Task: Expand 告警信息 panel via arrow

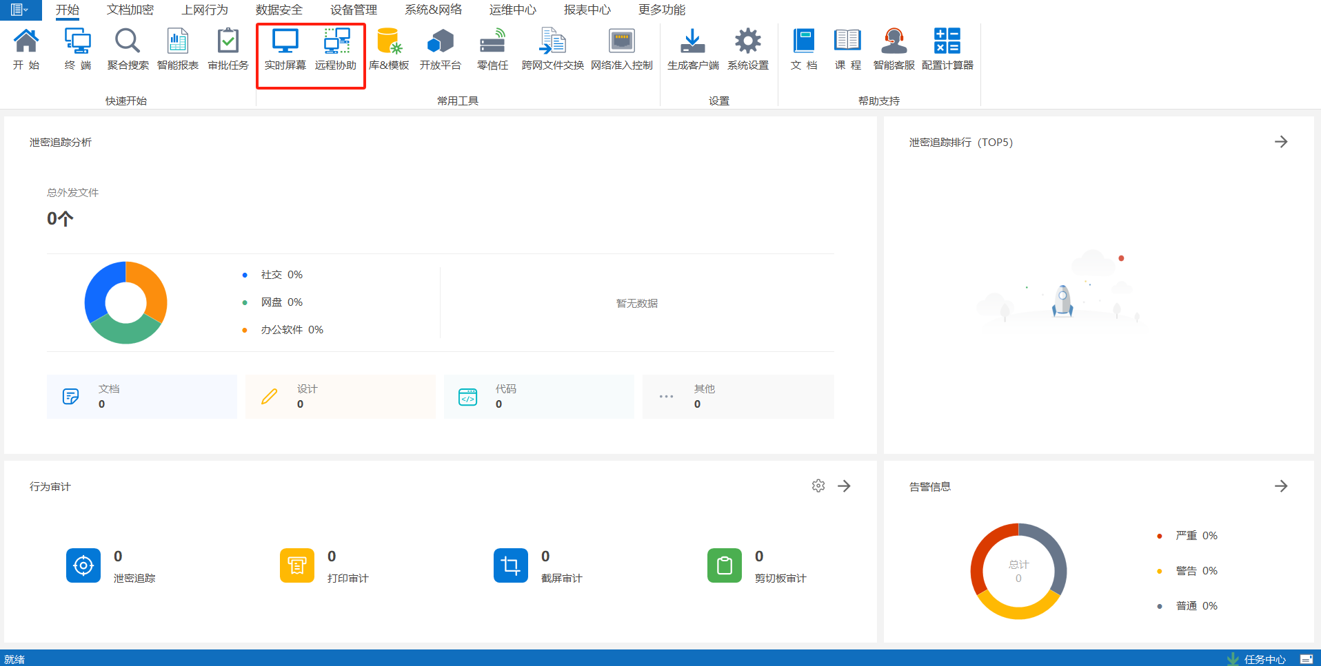Action: point(1281,486)
